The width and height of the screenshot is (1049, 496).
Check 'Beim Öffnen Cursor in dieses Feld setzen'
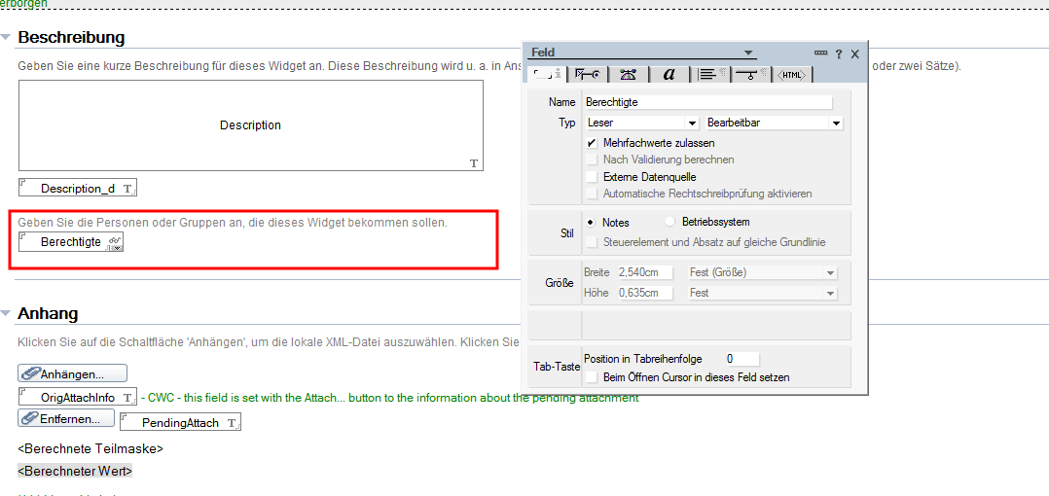[x=591, y=376]
